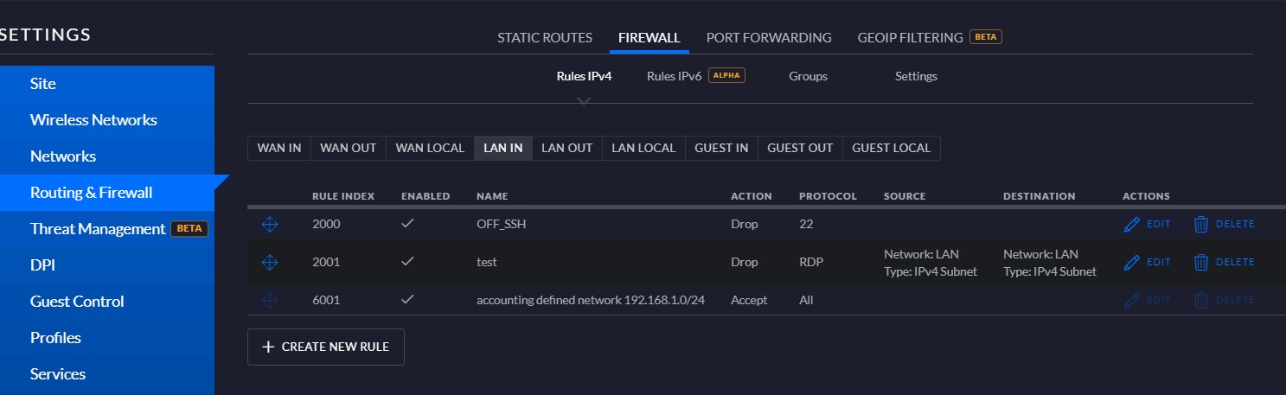Click the drag handle for rule 6001
Image resolution: width=1286 pixels, height=395 pixels.
click(x=269, y=300)
